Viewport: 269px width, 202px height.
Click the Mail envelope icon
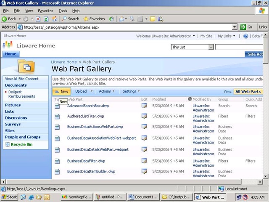[x=121, y=19]
